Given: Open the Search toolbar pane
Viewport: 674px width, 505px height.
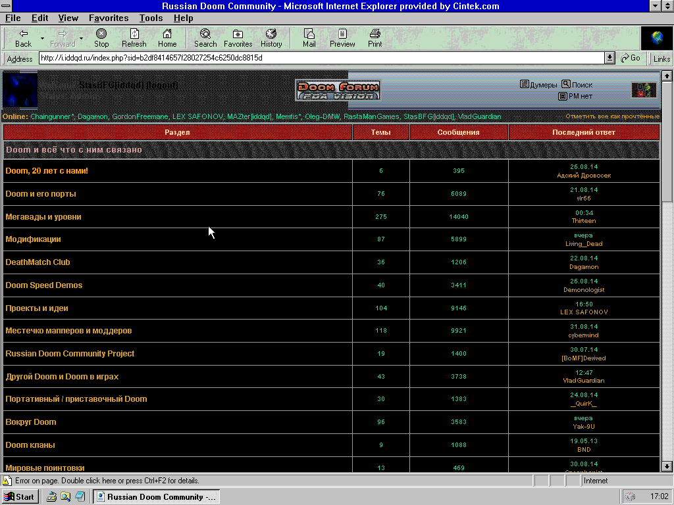Looking at the screenshot, I should tap(205, 38).
